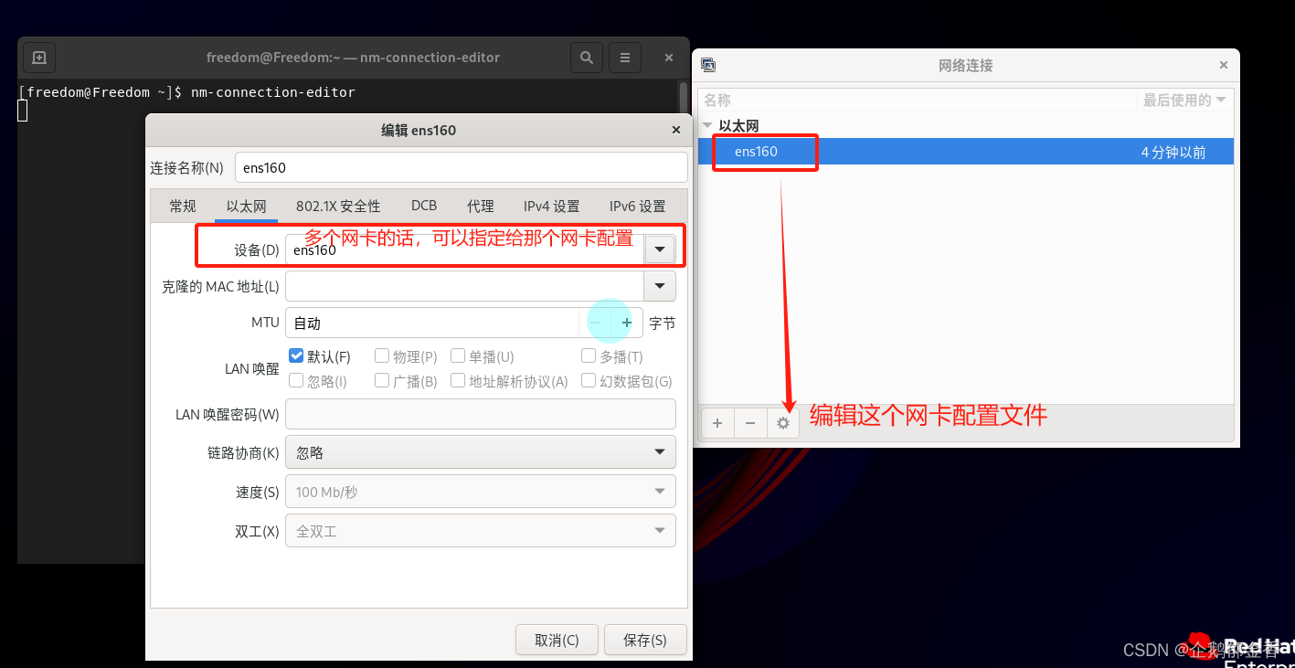Close the terminal window
Screen dimensions: 1295x668
(669, 58)
